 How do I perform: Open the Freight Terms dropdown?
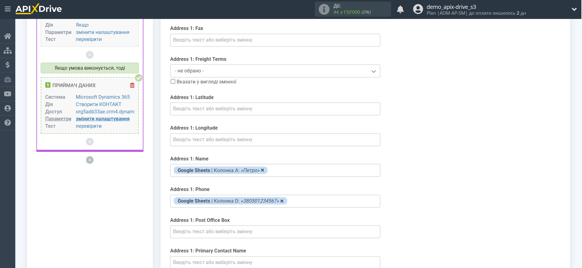[275, 71]
